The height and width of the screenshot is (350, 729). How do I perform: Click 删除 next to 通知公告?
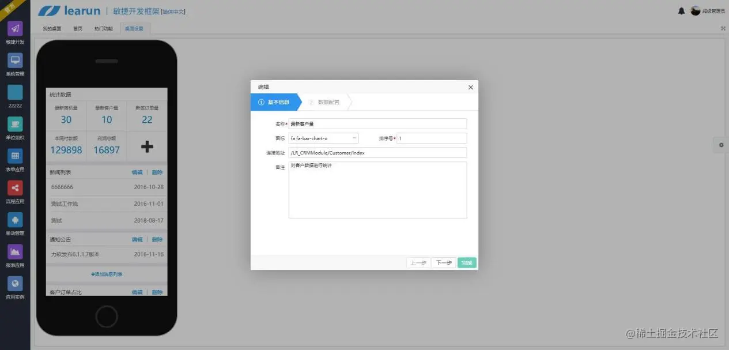pyautogui.click(x=157, y=239)
